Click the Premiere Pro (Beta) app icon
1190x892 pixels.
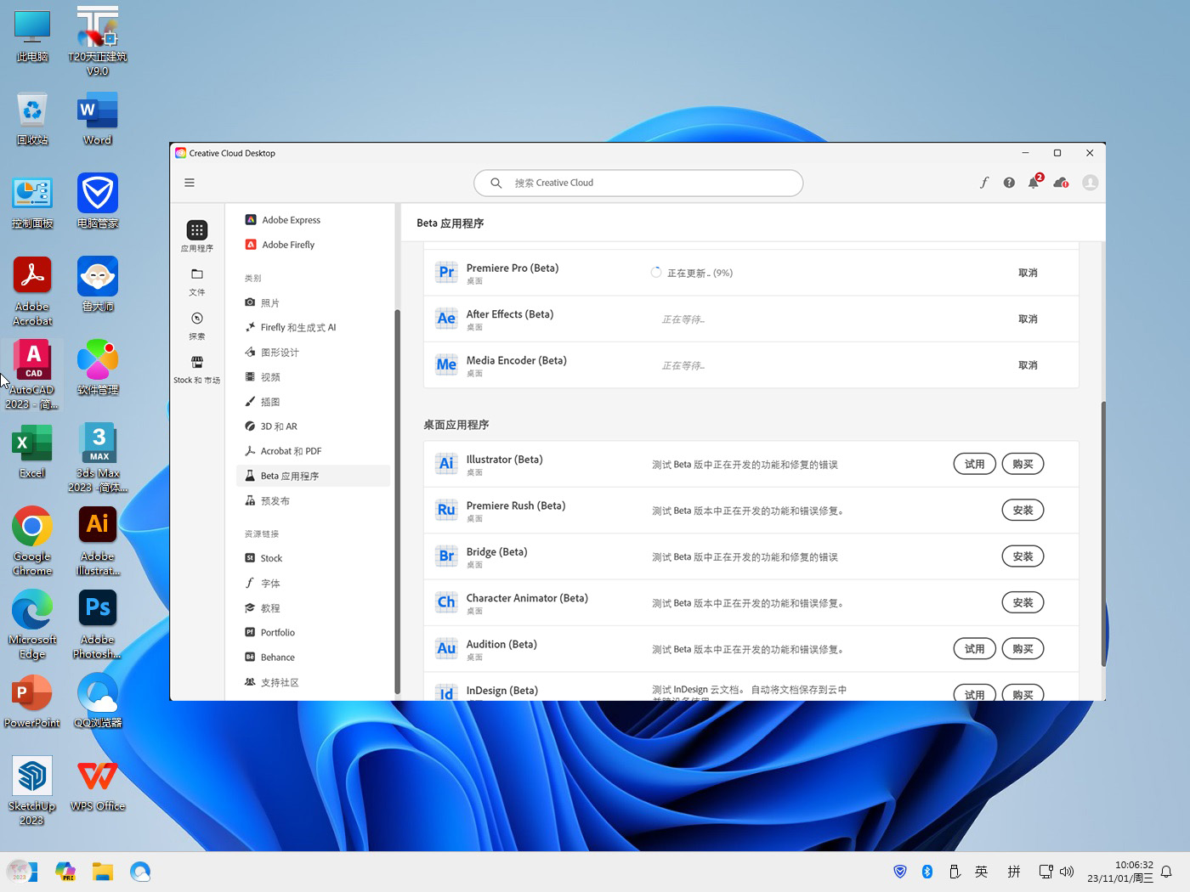click(446, 273)
